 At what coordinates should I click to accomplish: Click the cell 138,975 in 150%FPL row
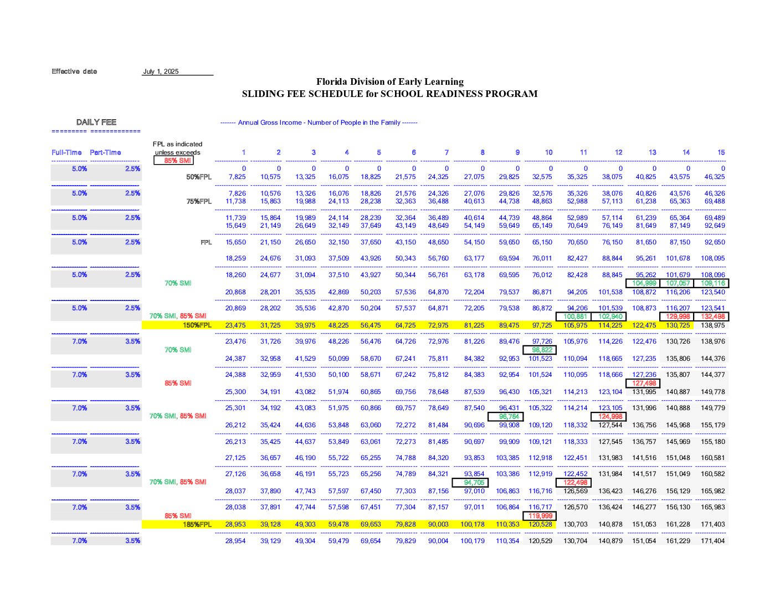pos(713,325)
